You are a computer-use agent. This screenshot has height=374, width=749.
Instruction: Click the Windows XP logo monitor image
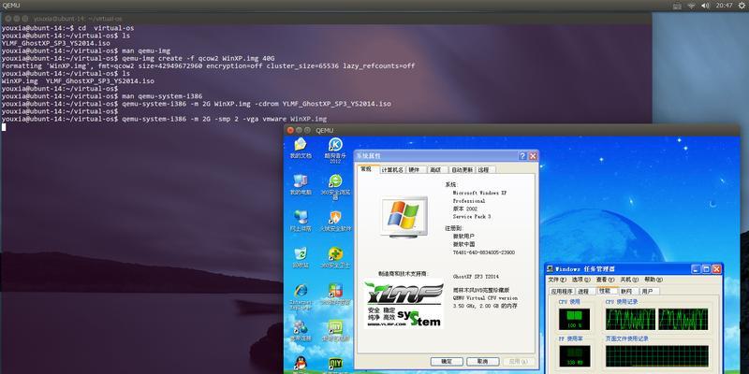click(x=404, y=217)
